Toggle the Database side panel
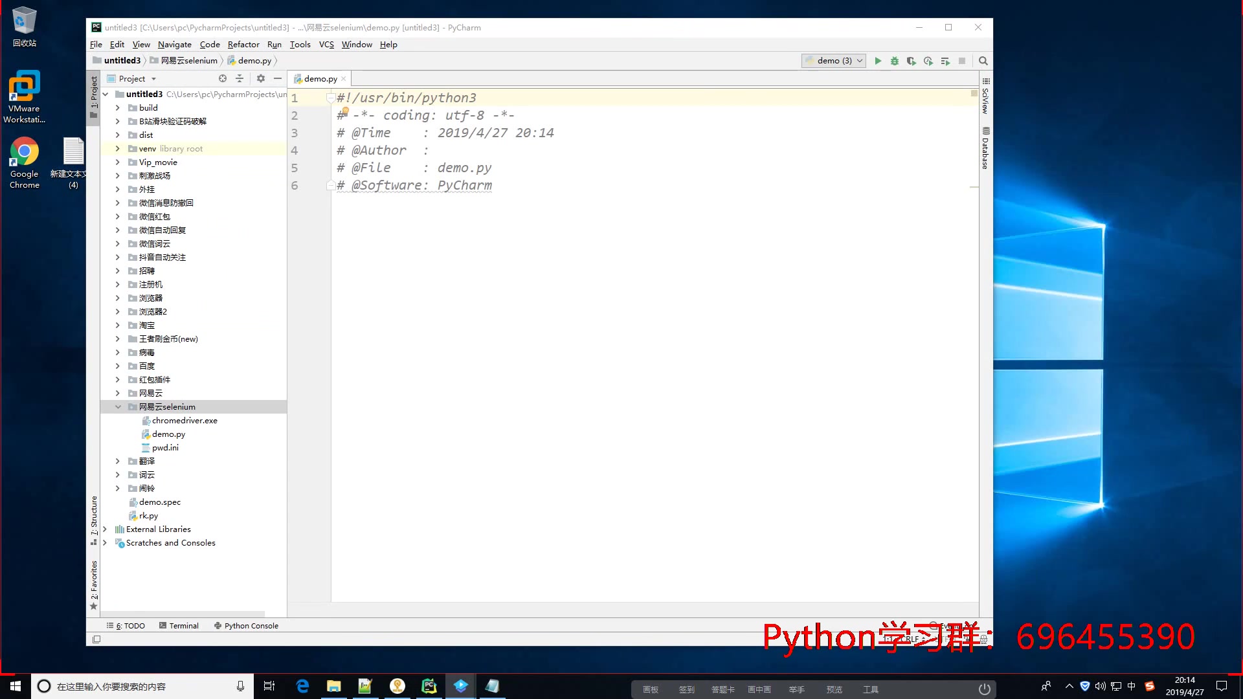Image resolution: width=1243 pixels, height=699 pixels. click(985, 149)
